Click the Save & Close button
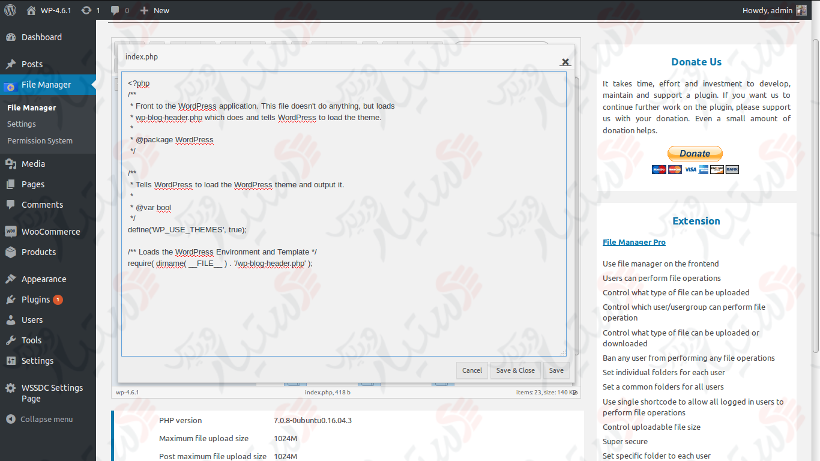820x461 pixels. coord(515,370)
